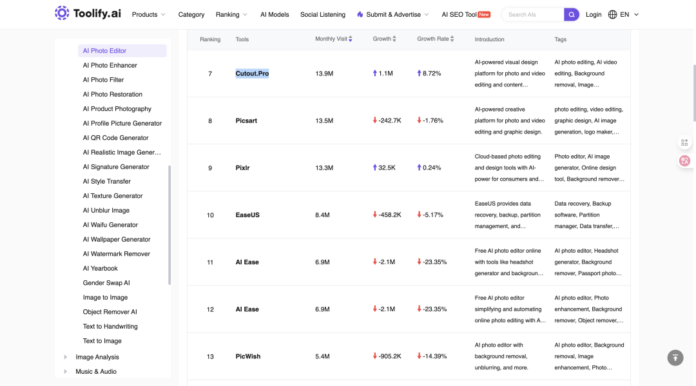The width and height of the screenshot is (696, 386).
Task: Toggle the Growth column sort arrows
Action: point(394,39)
